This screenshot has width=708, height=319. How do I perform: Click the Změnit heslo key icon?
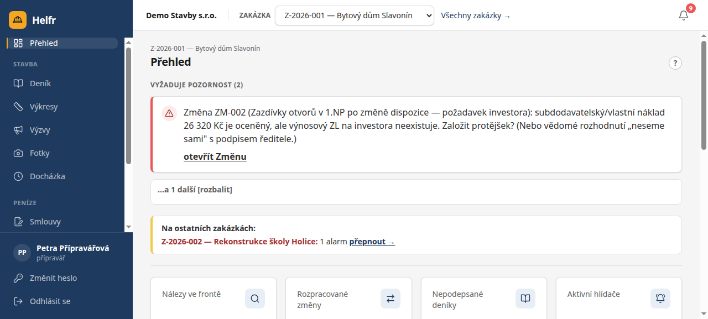18,278
